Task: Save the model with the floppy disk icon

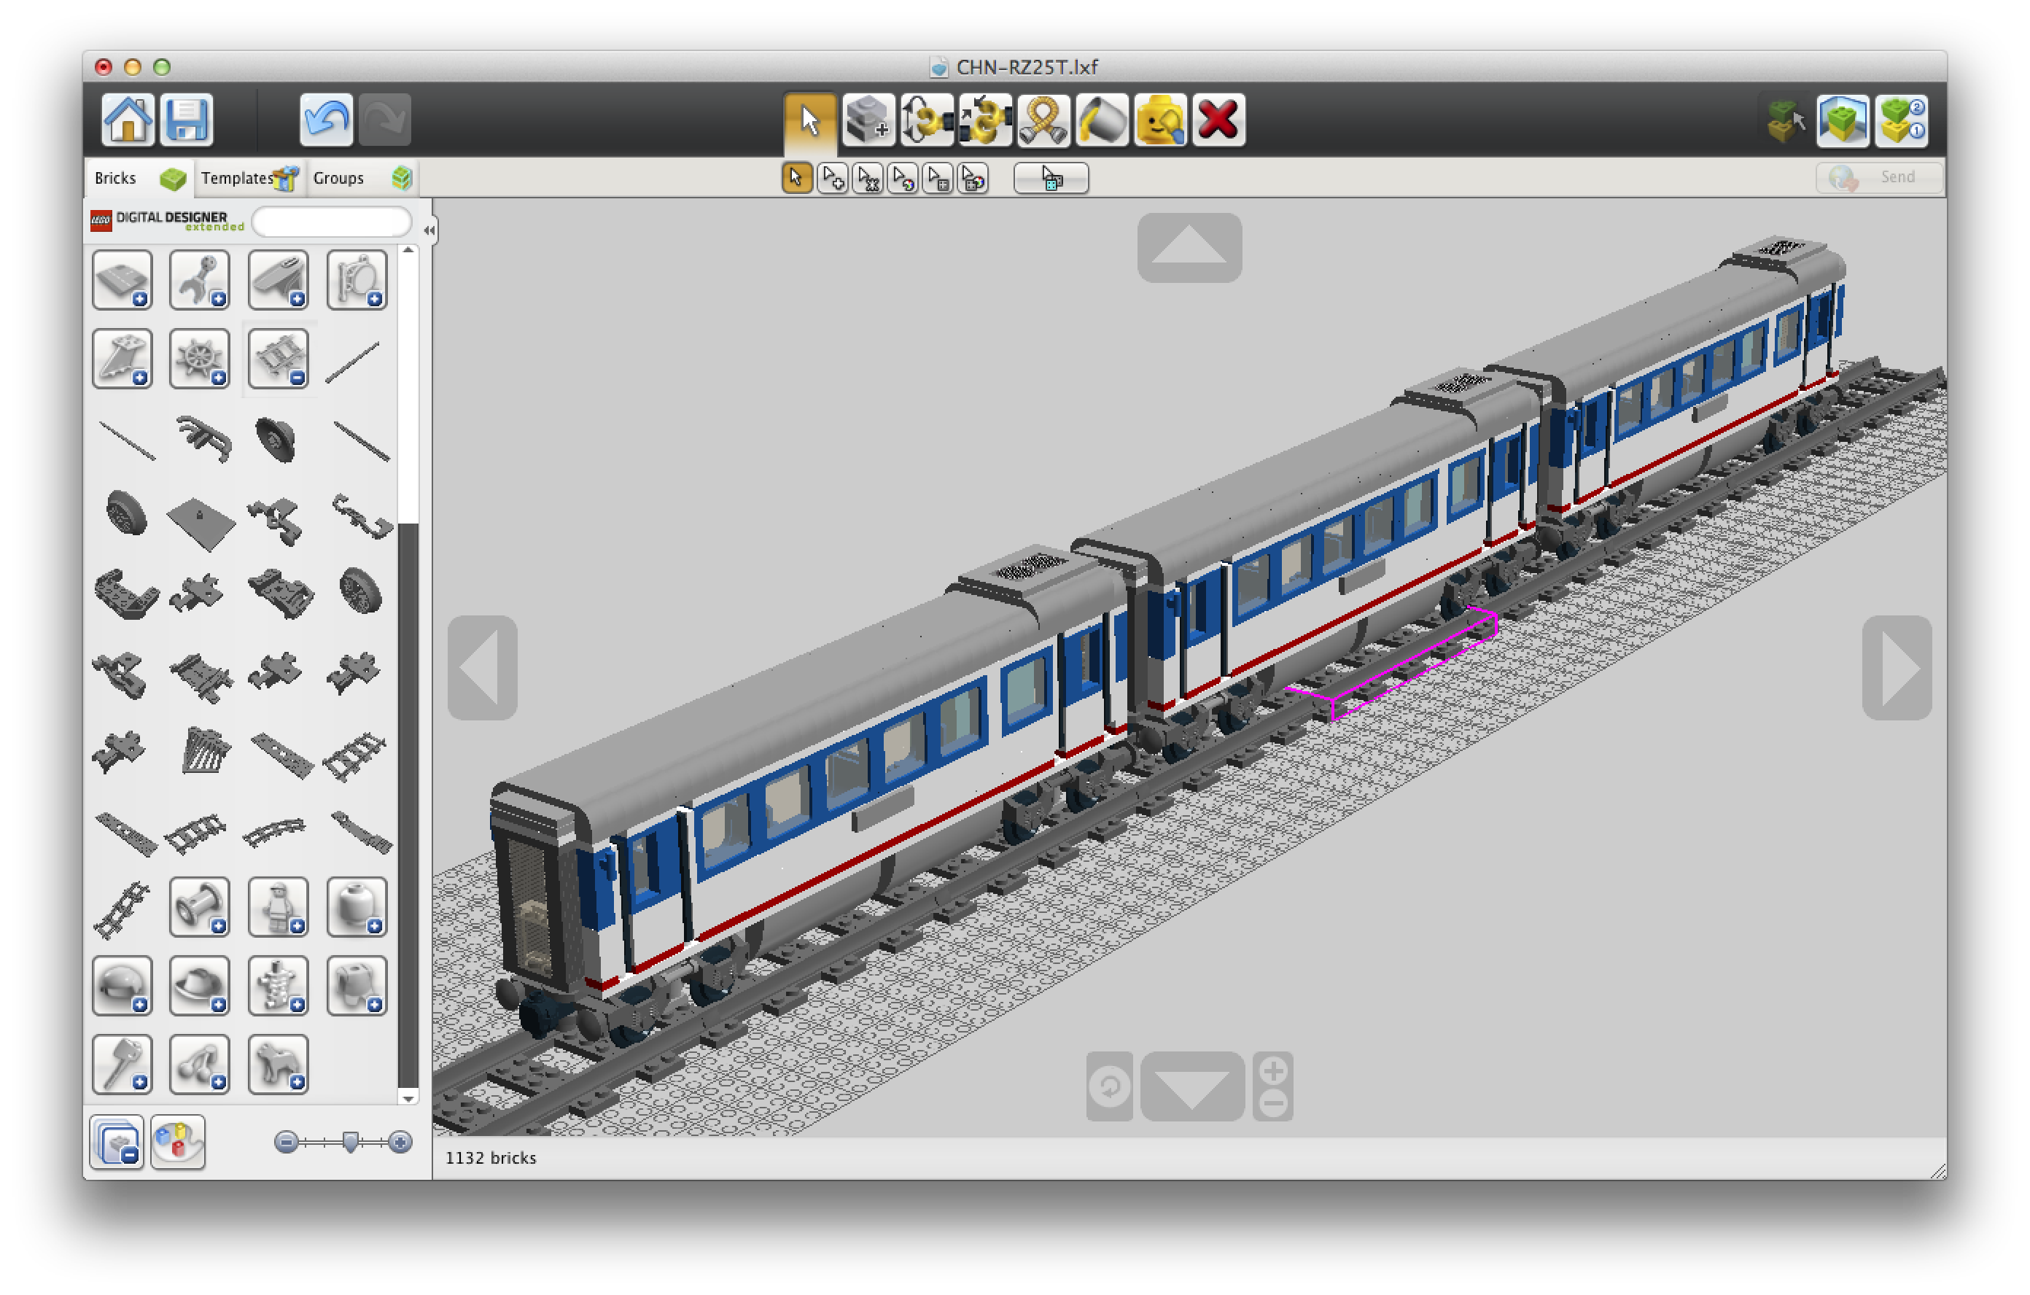Action: [x=187, y=119]
